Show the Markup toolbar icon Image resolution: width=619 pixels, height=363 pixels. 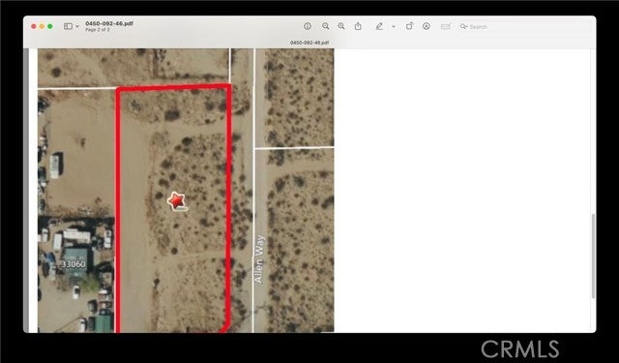(427, 26)
